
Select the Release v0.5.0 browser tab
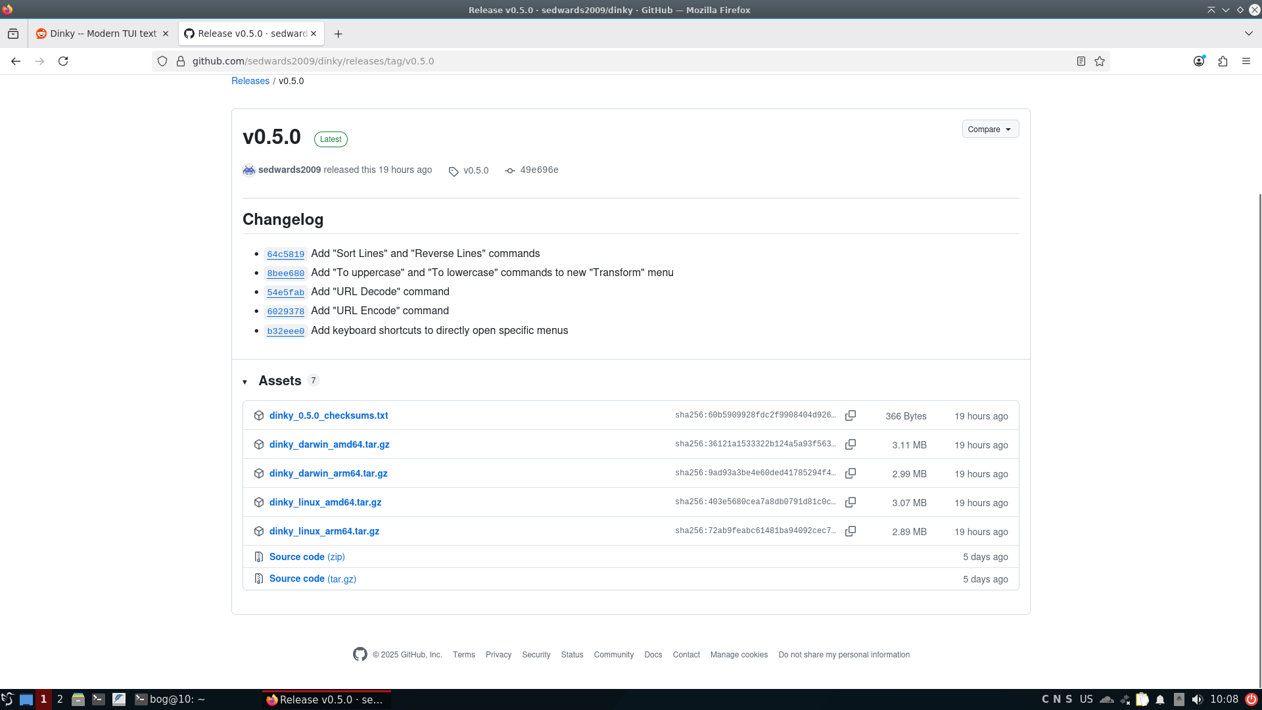point(251,34)
